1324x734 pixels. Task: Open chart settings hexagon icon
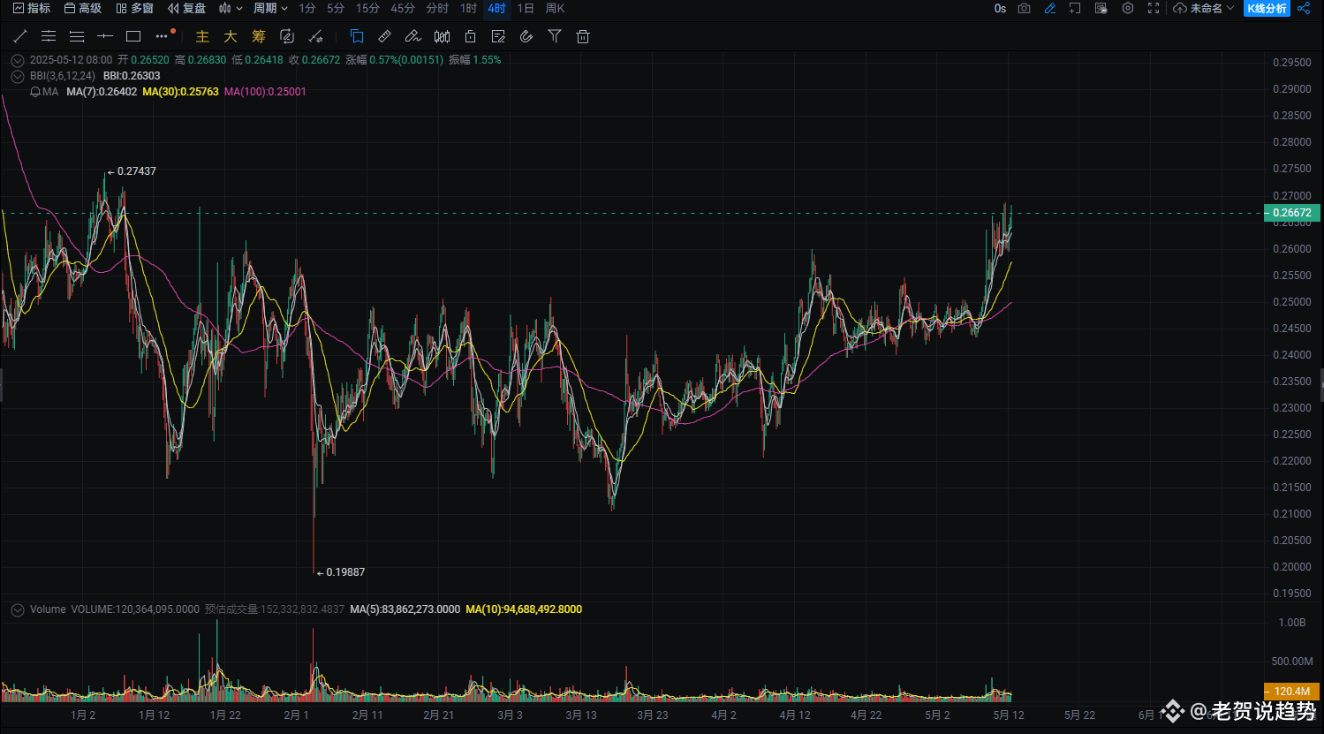click(1128, 8)
